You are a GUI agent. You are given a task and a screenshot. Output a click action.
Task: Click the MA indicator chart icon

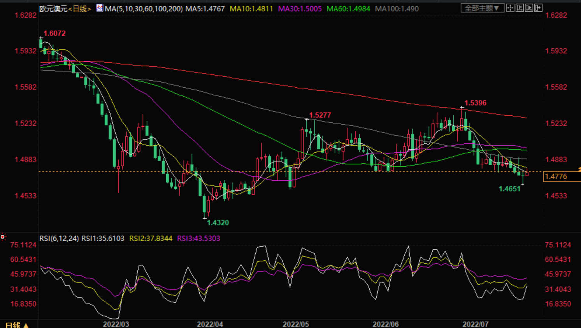[100, 8]
